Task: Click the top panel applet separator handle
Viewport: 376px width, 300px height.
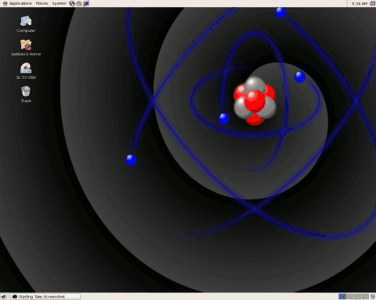Action: click(348, 3)
